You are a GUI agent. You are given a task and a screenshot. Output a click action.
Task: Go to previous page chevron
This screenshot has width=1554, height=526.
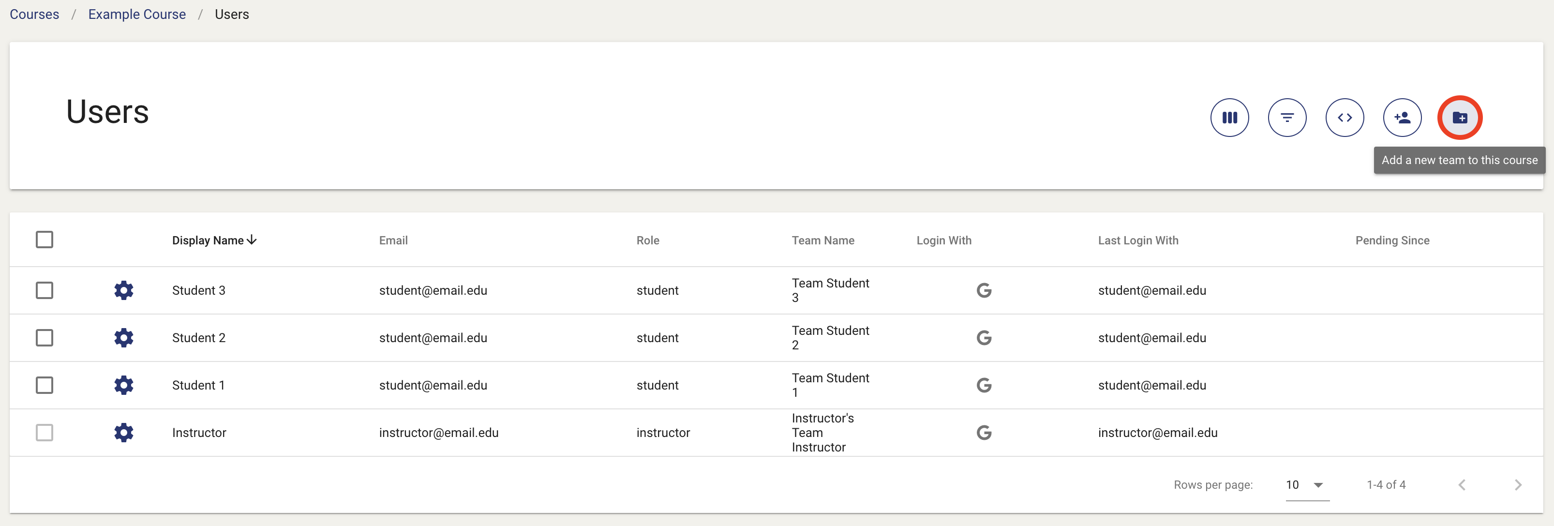click(x=1462, y=485)
